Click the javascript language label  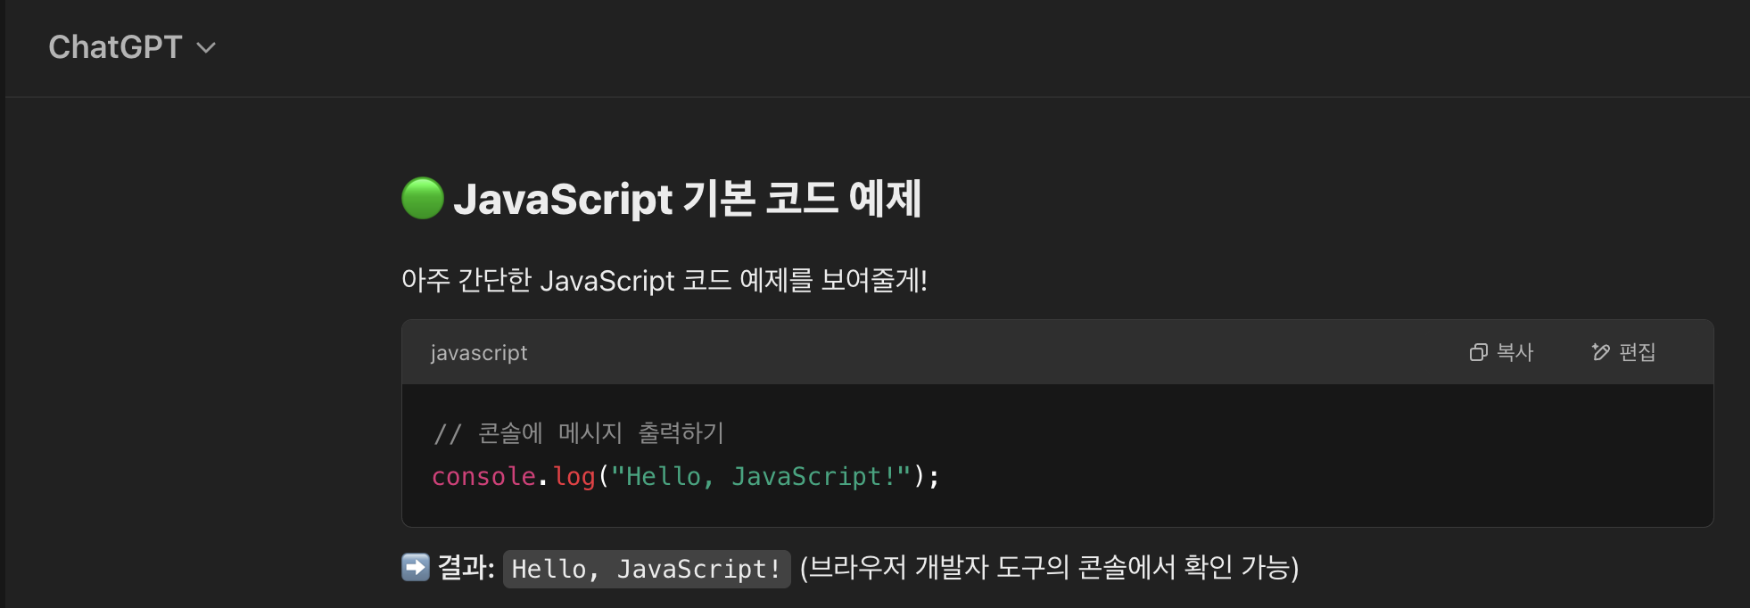click(479, 353)
